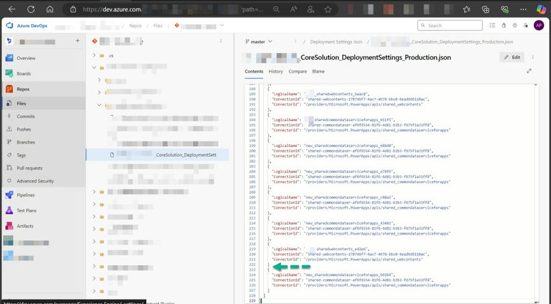Click line number 222 in editor gutter
The image size is (551, 304).
252,264
